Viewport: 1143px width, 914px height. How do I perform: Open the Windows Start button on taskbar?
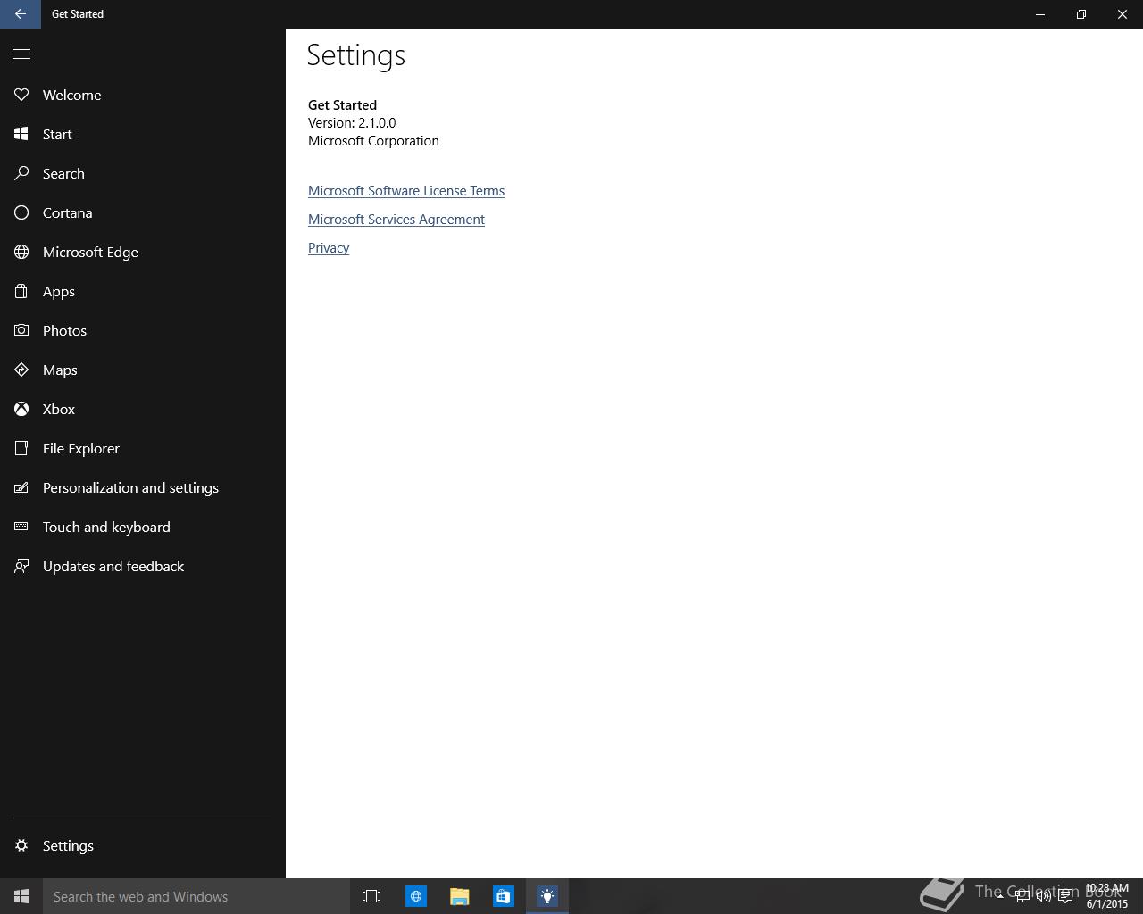coord(21,896)
